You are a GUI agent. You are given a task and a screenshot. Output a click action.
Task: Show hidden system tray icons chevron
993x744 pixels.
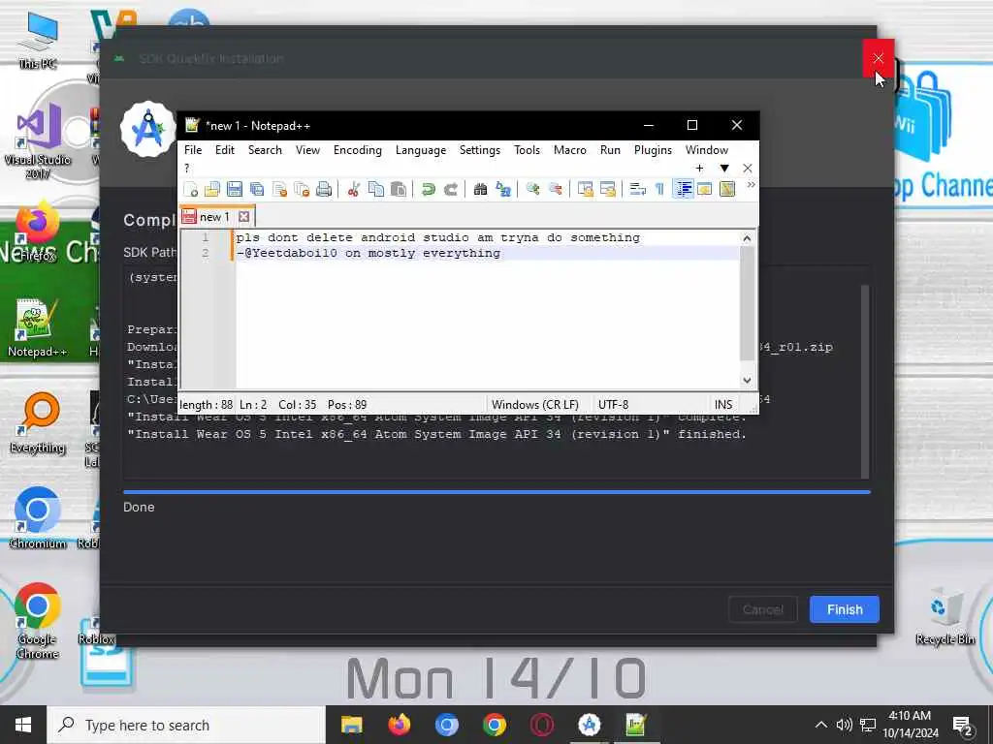point(820,725)
